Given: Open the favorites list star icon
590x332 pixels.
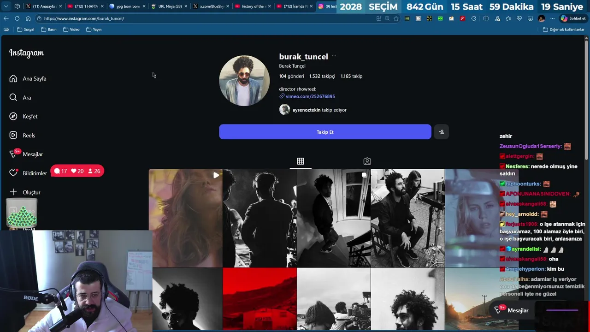Looking at the screenshot, I should pyautogui.click(x=508, y=18).
